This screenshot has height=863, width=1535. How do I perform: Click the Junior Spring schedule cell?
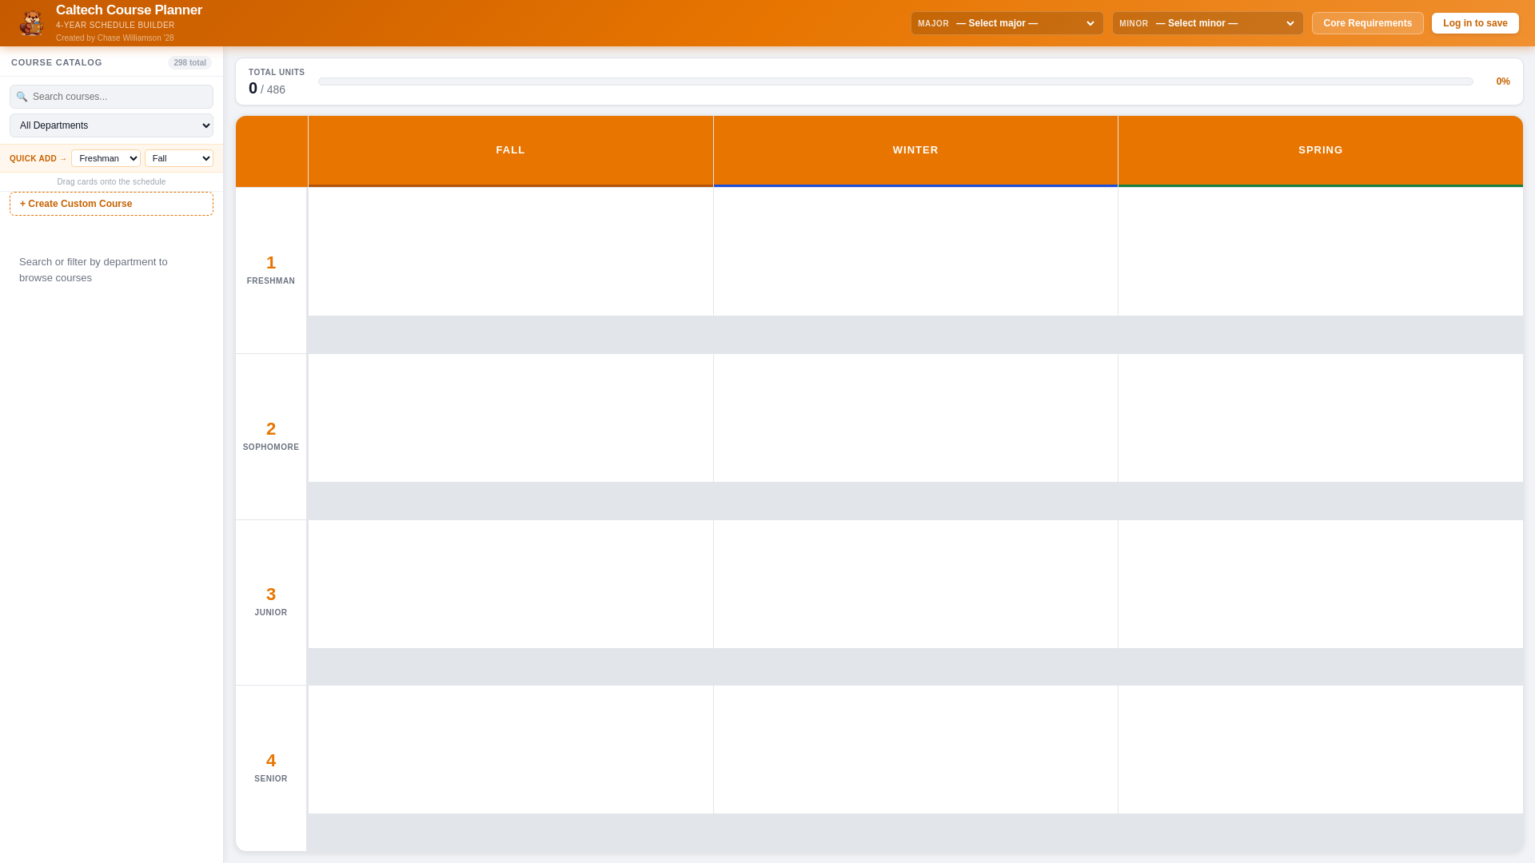1321,584
